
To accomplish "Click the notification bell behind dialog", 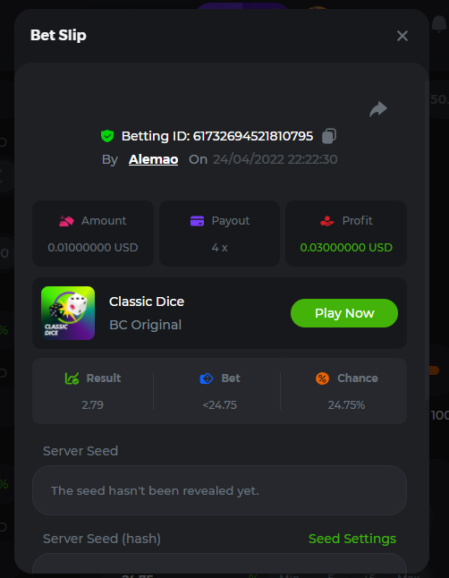I will 438,24.
